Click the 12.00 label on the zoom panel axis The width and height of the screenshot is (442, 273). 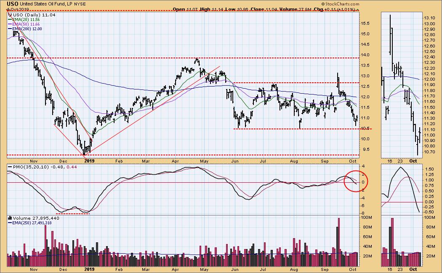pyautogui.click(x=429, y=79)
